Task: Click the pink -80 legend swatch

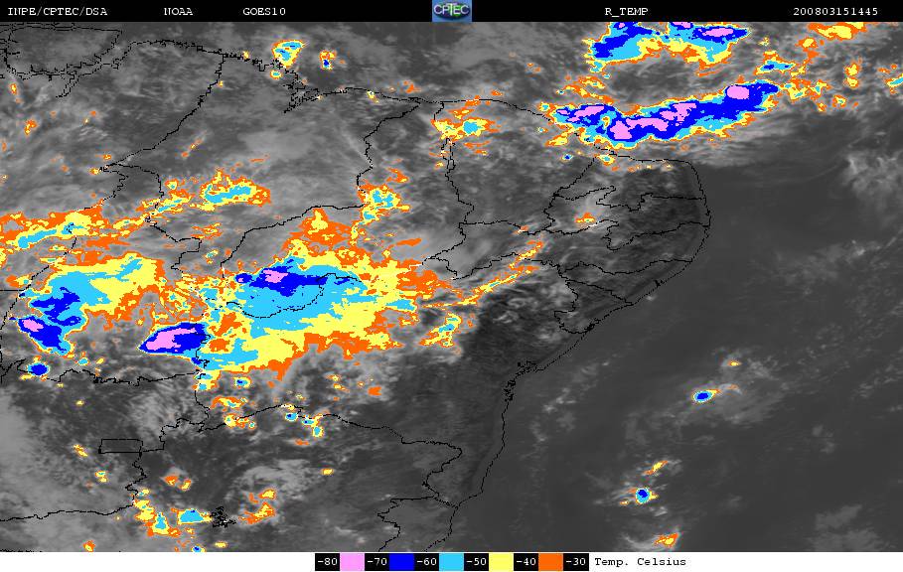Action: [x=352, y=562]
